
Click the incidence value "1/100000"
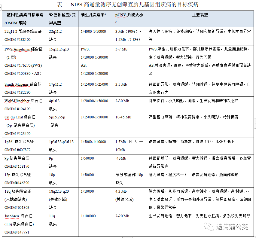88,216
